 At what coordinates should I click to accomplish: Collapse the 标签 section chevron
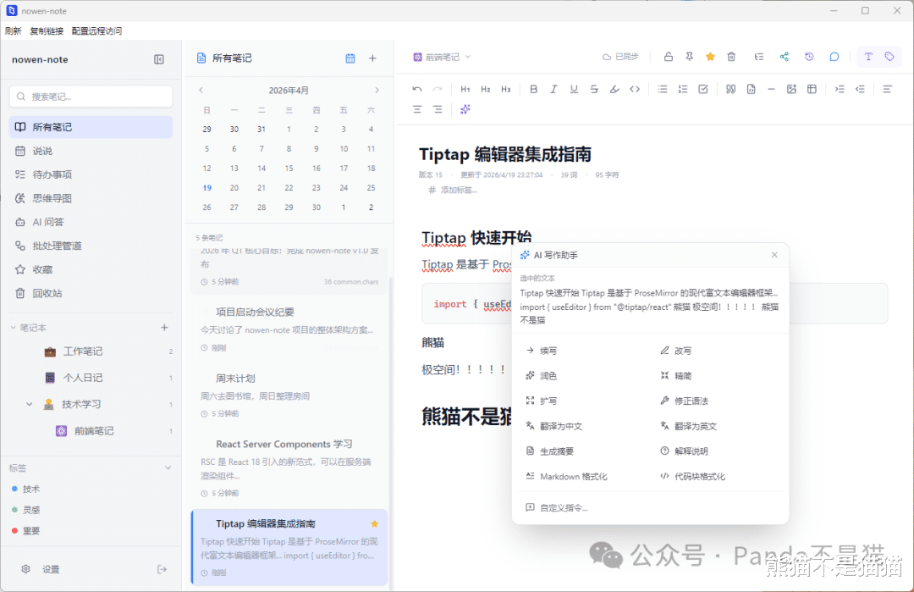168,468
